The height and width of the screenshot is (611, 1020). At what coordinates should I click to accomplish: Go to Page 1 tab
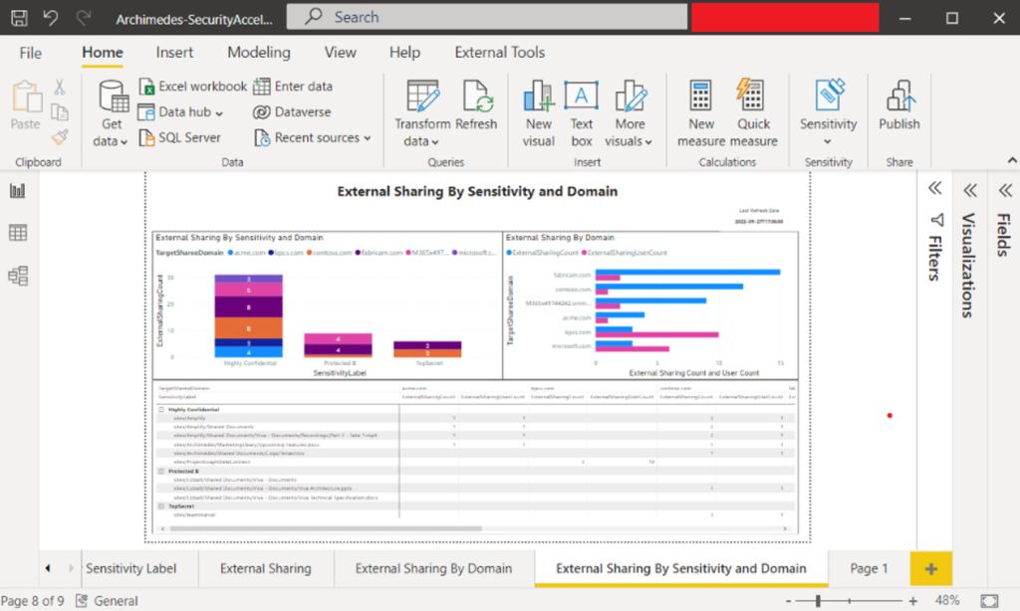[x=869, y=569]
